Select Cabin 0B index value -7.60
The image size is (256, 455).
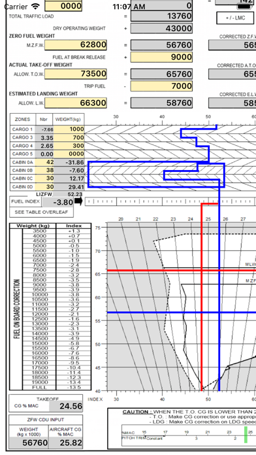click(69, 171)
